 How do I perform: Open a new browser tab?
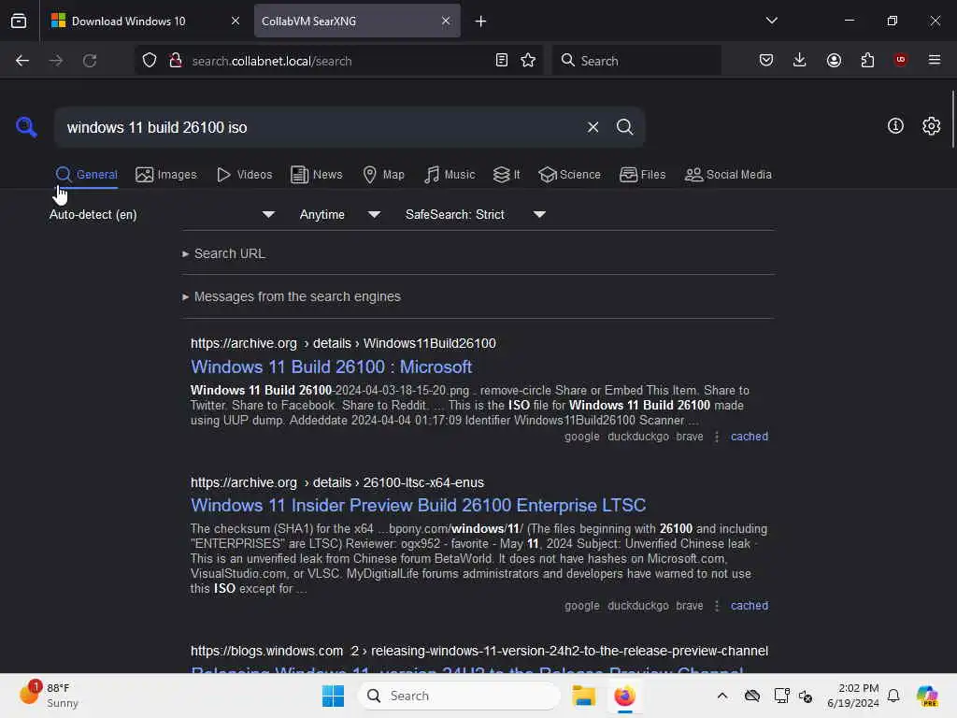[481, 22]
